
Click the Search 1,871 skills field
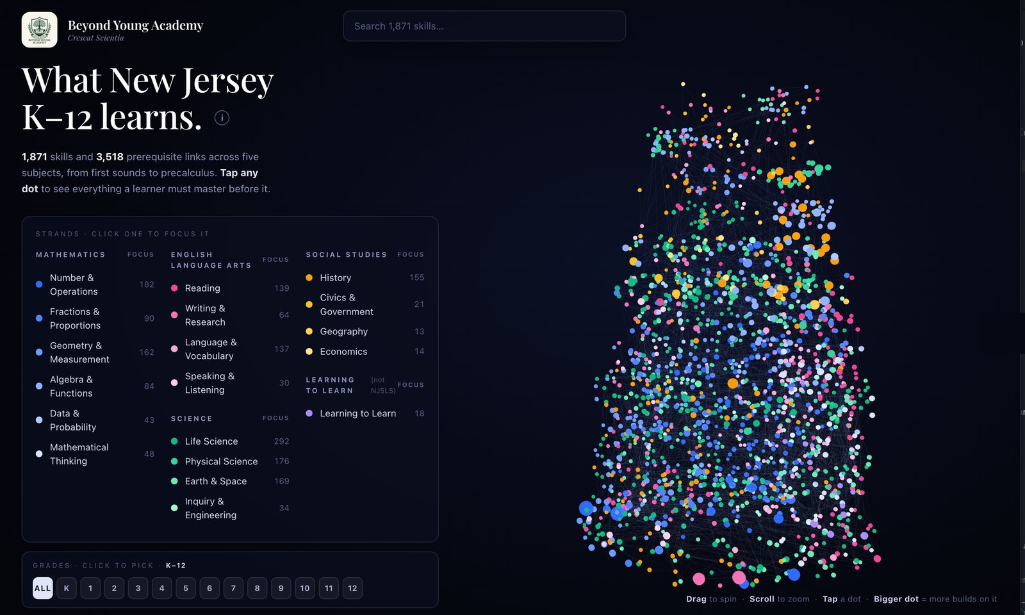pos(484,26)
